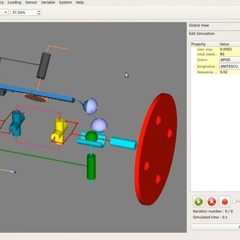Open the Sensor menu
The height and width of the screenshot is (240, 240).
(31, 2)
